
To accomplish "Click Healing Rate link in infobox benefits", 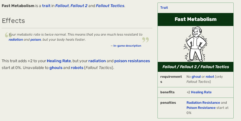I will click(x=201, y=92).
